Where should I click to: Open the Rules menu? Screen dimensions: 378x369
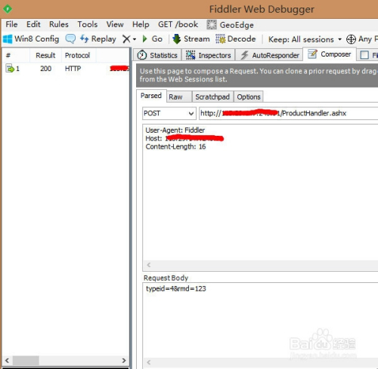(59, 24)
